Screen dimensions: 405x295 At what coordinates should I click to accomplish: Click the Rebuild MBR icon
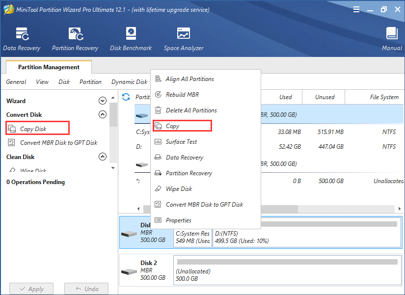click(x=158, y=94)
